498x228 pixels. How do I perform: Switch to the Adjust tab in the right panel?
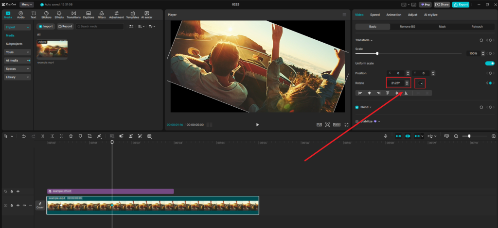tap(412, 15)
